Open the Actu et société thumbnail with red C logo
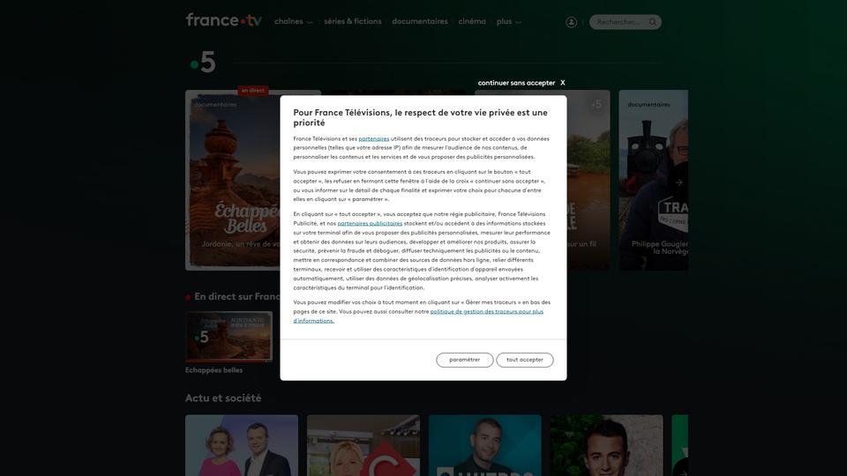The width and height of the screenshot is (847, 476). click(x=364, y=445)
